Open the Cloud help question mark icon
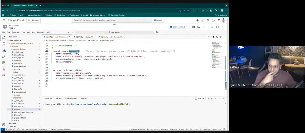 click(213, 20)
